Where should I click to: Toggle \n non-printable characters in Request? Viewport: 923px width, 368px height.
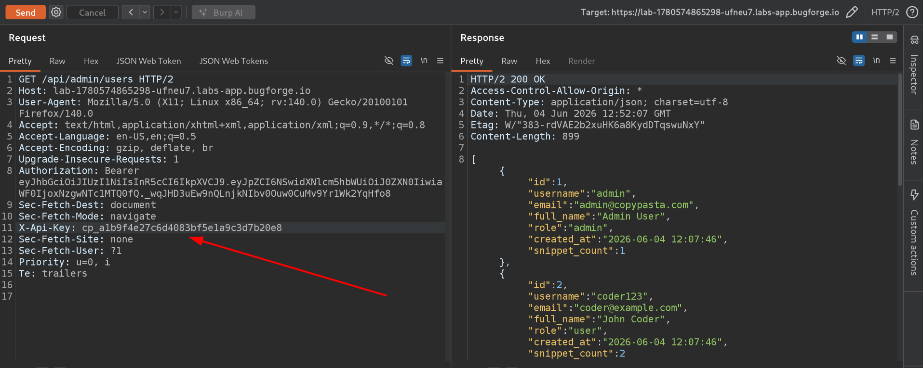coord(424,61)
